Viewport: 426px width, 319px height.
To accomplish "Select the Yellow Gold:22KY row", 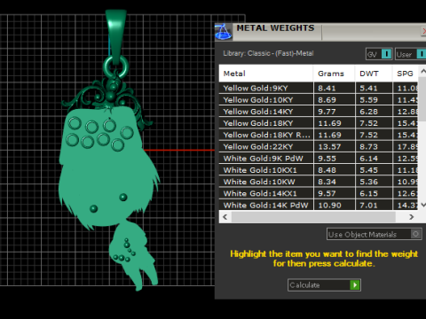I will click(x=319, y=146).
